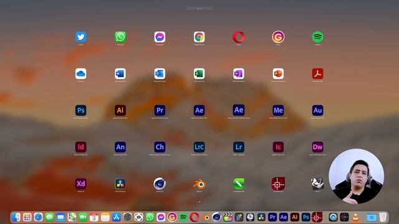Launch Final Cut Pro from the Dock

(x=228, y=217)
